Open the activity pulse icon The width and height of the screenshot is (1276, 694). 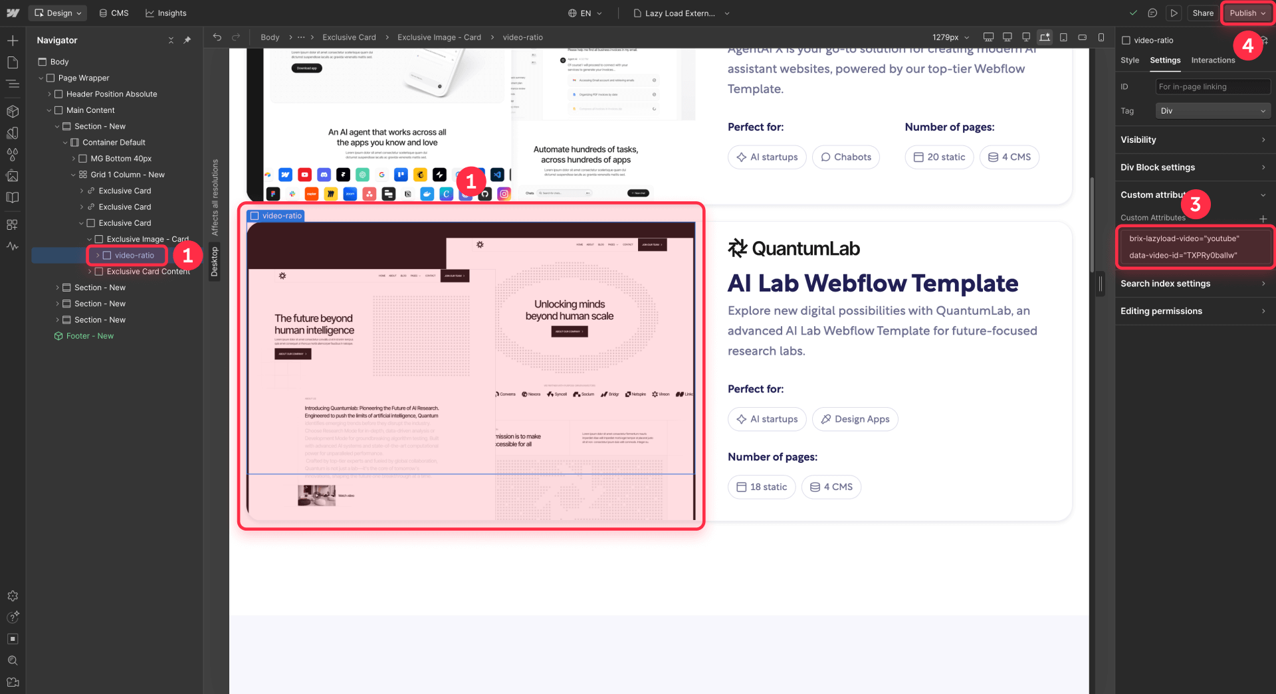[x=13, y=246]
